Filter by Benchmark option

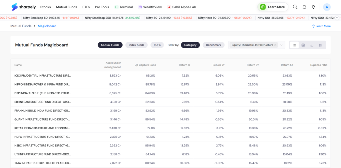[213, 45]
